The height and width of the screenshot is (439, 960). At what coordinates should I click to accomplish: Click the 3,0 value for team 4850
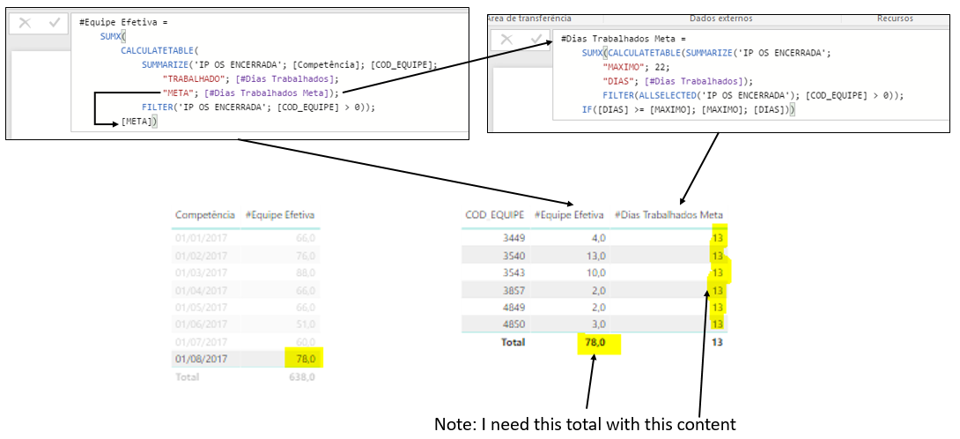pos(597,324)
